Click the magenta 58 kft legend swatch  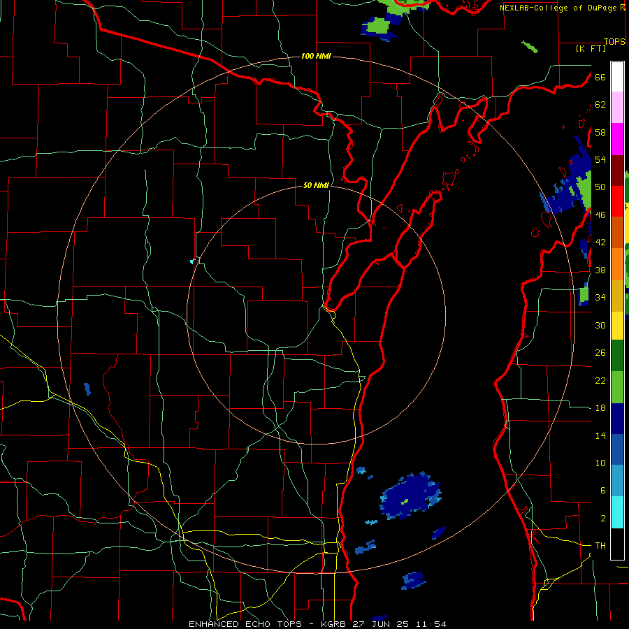[617, 139]
